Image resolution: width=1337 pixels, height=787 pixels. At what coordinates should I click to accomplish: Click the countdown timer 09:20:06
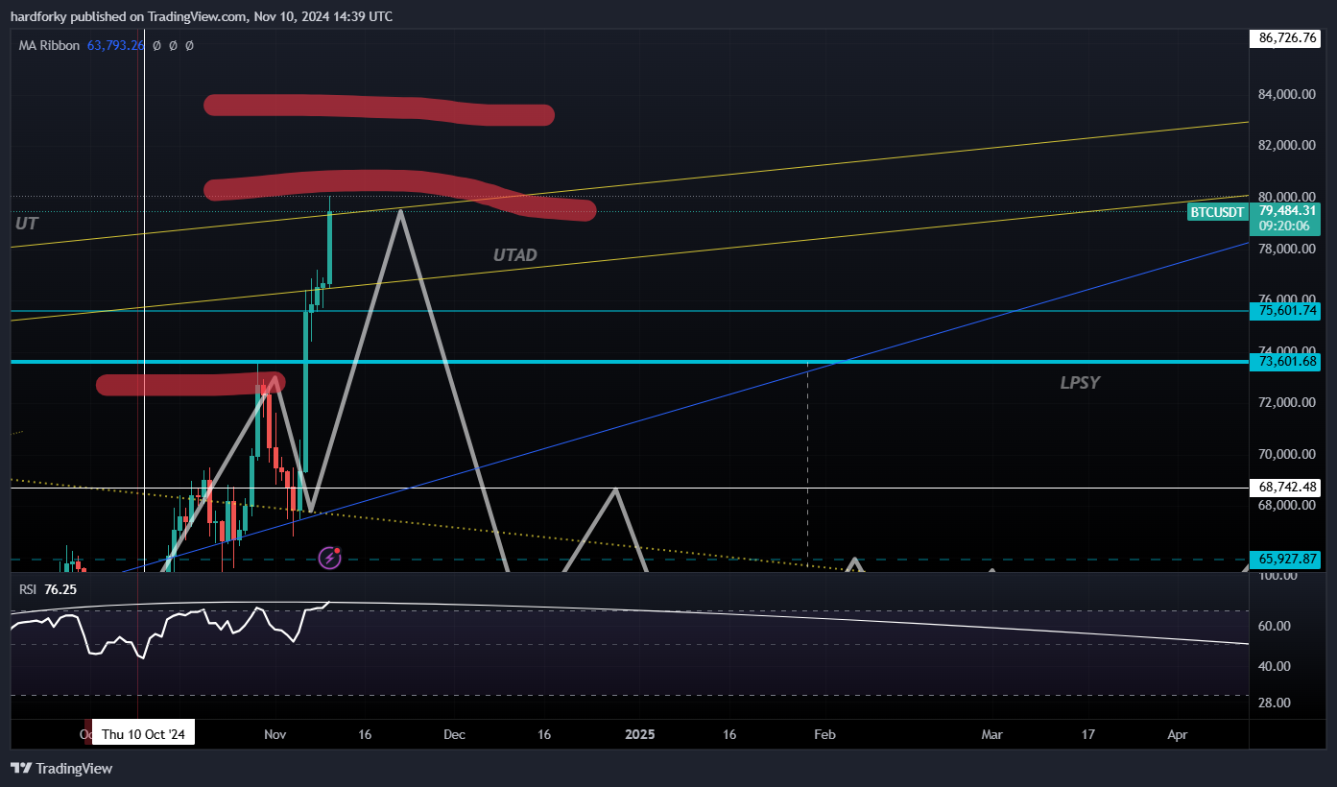1285,227
